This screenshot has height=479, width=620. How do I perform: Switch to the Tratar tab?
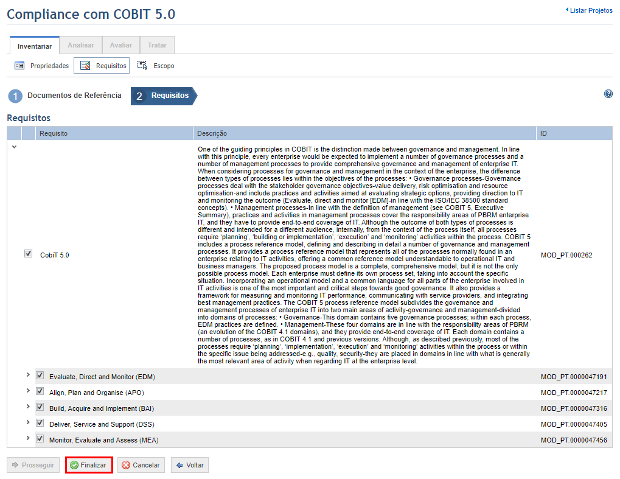[x=157, y=45]
